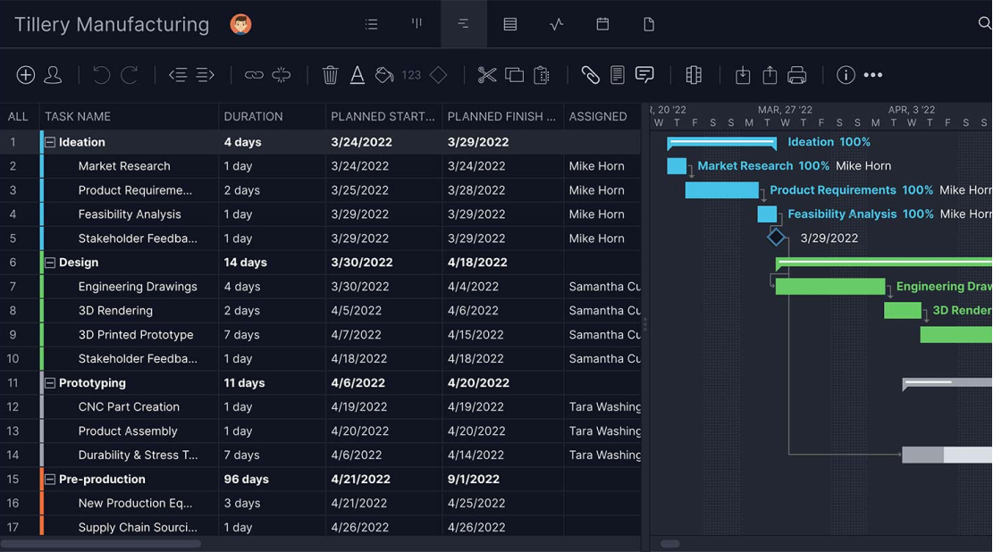This screenshot has width=993, height=552.
Task: Switch to the list view tab
Action: click(x=371, y=24)
